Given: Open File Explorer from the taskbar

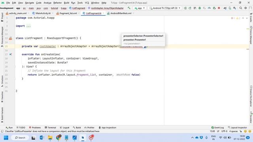Looking at the screenshot, I should [50, 138].
